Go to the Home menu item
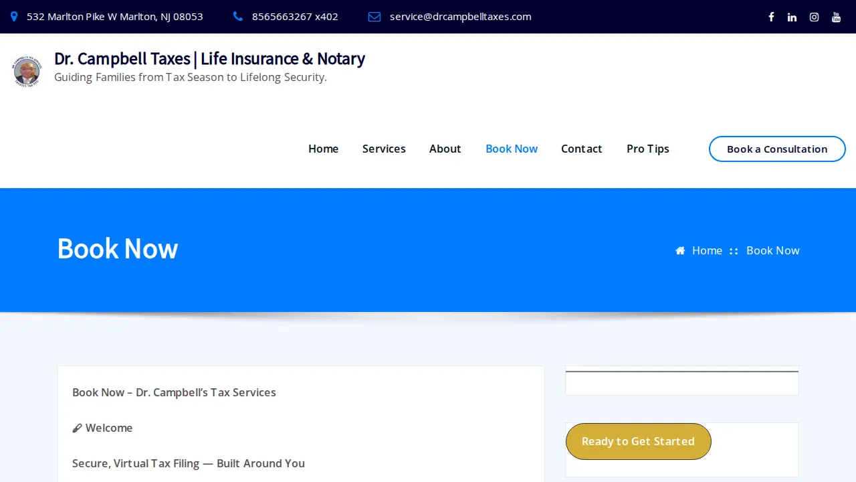The height and width of the screenshot is (482, 856). click(323, 149)
